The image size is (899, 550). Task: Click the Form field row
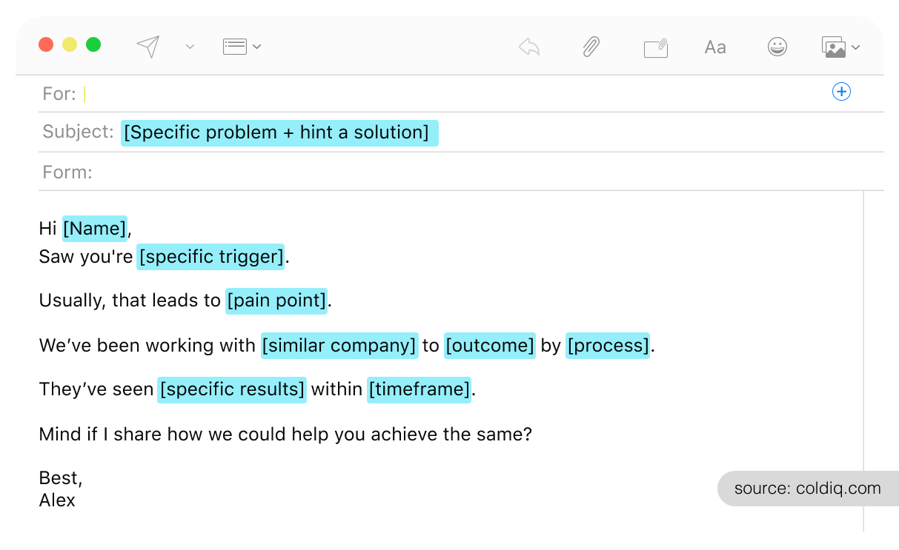(x=445, y=172)
